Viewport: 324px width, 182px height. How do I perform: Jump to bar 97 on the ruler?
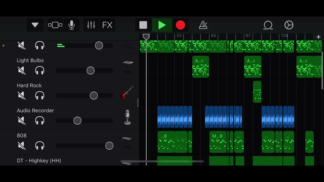(x=248, y=36)
